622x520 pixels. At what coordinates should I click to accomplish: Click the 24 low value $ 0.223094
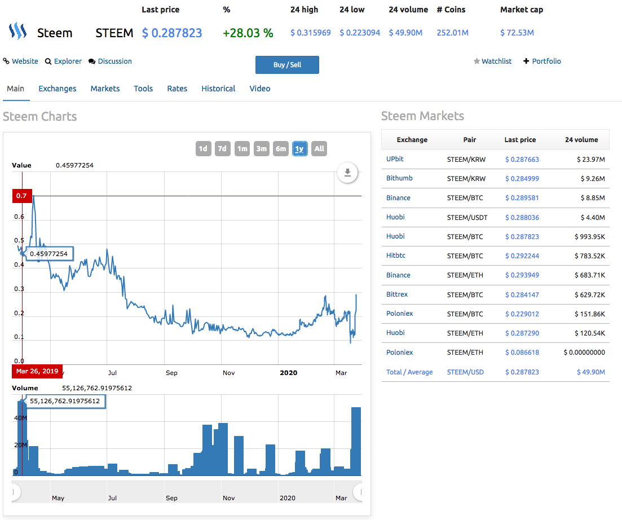point(360,33)
